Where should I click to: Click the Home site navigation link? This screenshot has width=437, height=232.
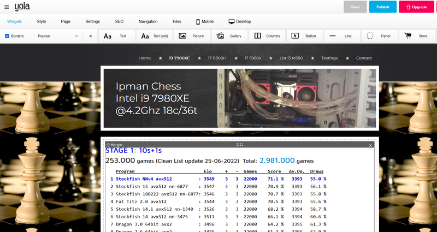(144, 58)
